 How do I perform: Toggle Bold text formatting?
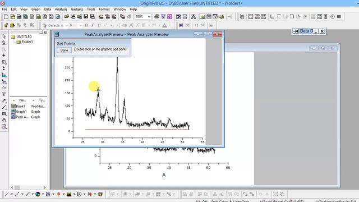86,25
